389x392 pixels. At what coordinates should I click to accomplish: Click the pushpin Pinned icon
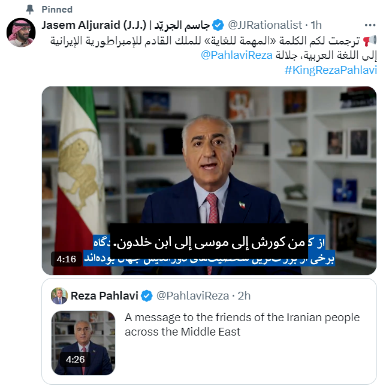[30, 10]
